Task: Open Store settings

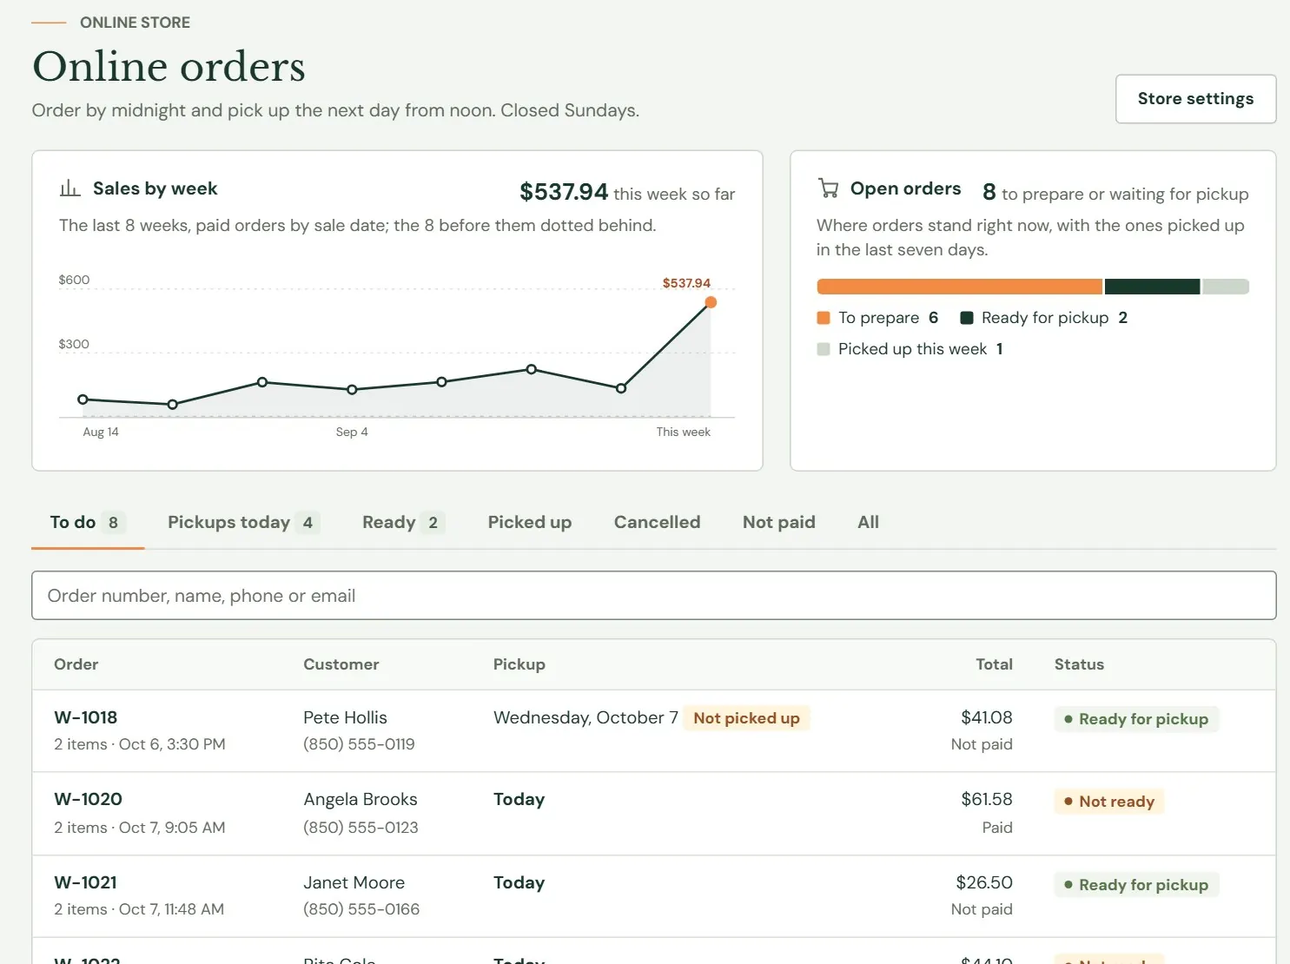Action: [1195, 99]
